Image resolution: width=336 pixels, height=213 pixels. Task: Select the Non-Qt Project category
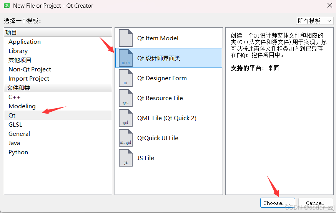click(58, 69)
